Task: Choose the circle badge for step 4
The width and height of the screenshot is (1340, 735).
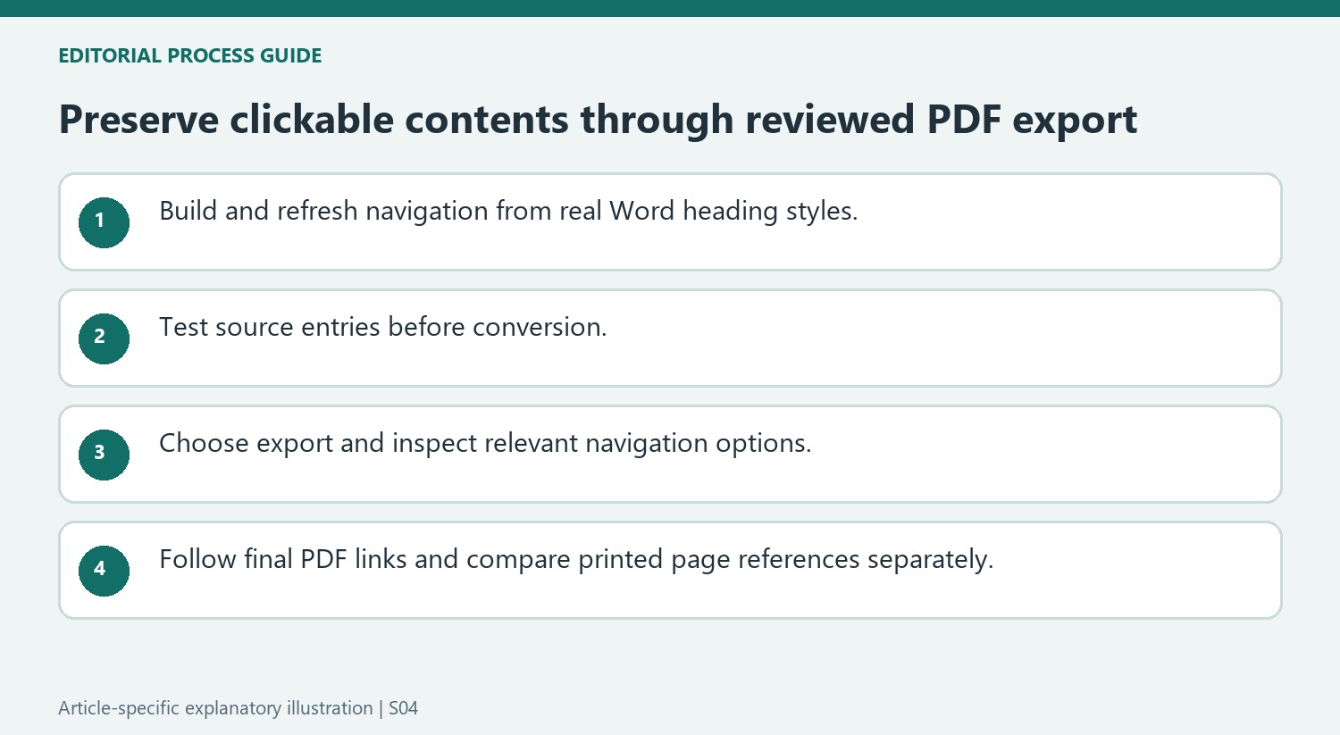Action: (x=104, y=571)
